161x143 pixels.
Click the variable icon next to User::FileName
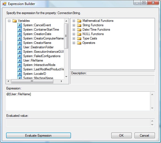coord(20,60)
